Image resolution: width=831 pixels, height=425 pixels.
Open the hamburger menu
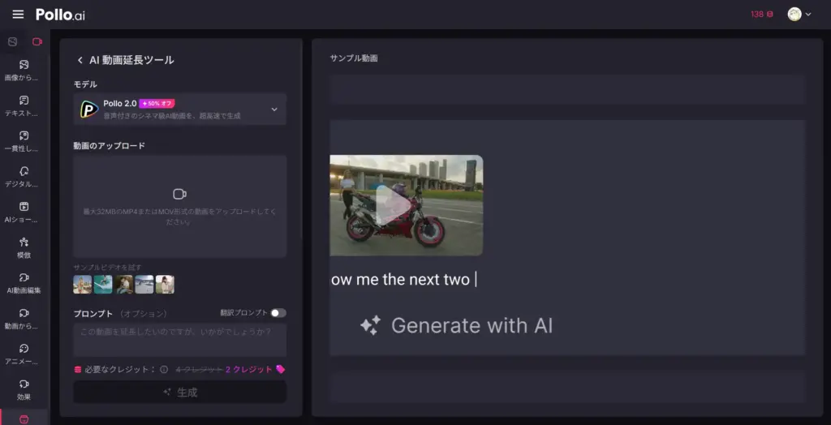[18, 15]
